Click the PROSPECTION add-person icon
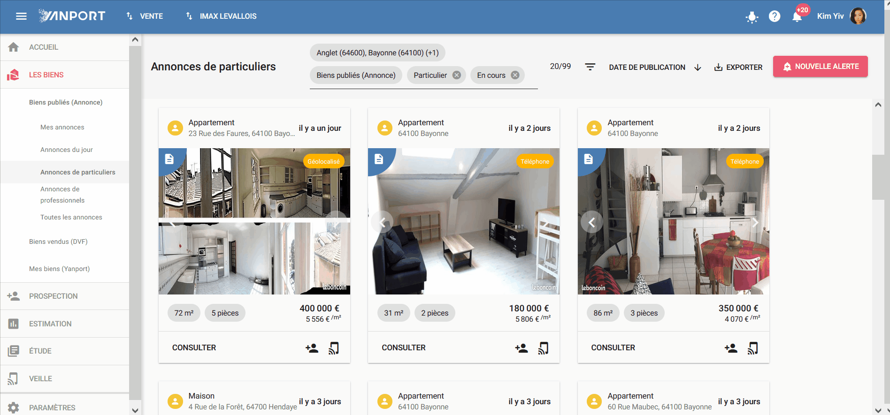The width and height of the screenshot is (890, 415). coord(14,296)
